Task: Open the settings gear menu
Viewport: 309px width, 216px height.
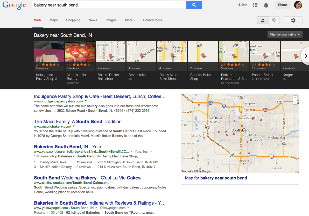Action: click(x=293, y=20)
